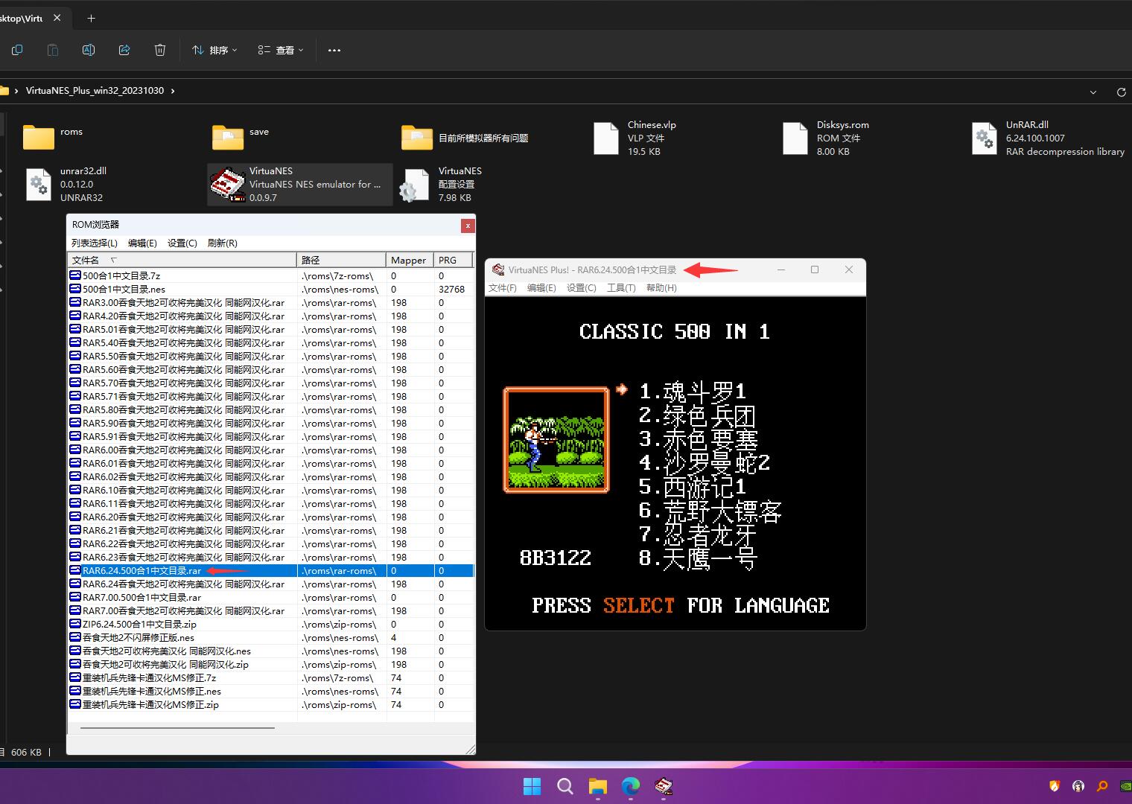Click the VirtuaNES Plus title bar icon
Screen dimensions: 1132x804
pyautogui.click(x=498, y=269)
